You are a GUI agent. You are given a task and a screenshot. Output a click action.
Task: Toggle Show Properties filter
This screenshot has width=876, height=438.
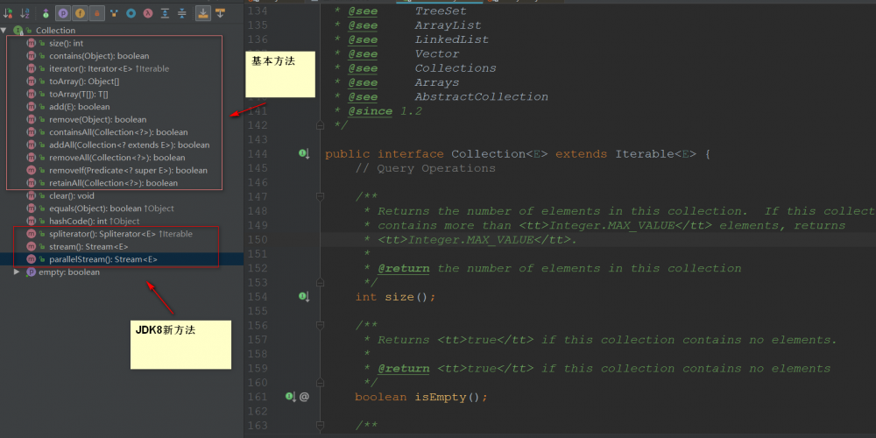click(x=63, y=13)
